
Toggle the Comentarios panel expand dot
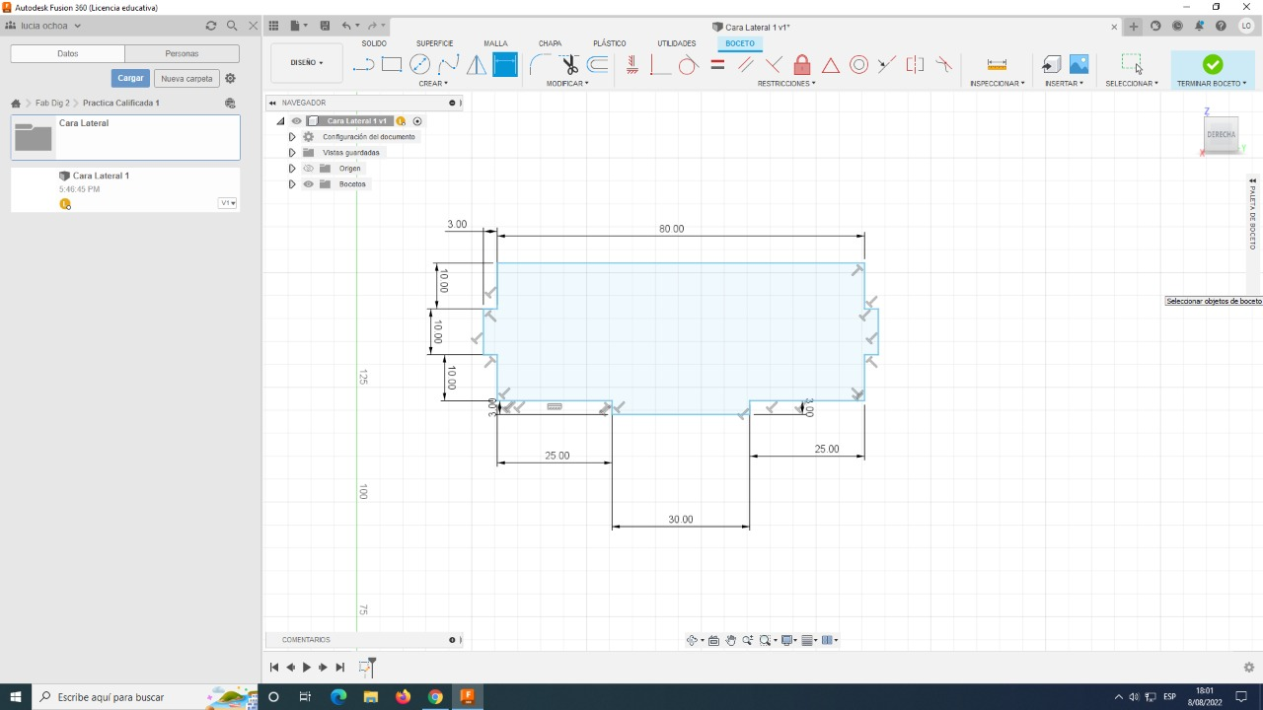tap(452, 640)
